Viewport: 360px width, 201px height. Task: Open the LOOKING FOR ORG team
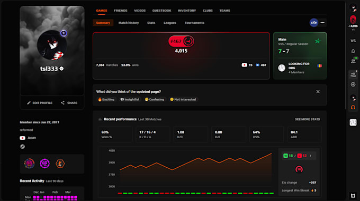click(x=300, y=68)
